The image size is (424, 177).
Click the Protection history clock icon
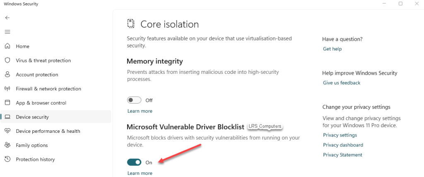coord(7,159)
